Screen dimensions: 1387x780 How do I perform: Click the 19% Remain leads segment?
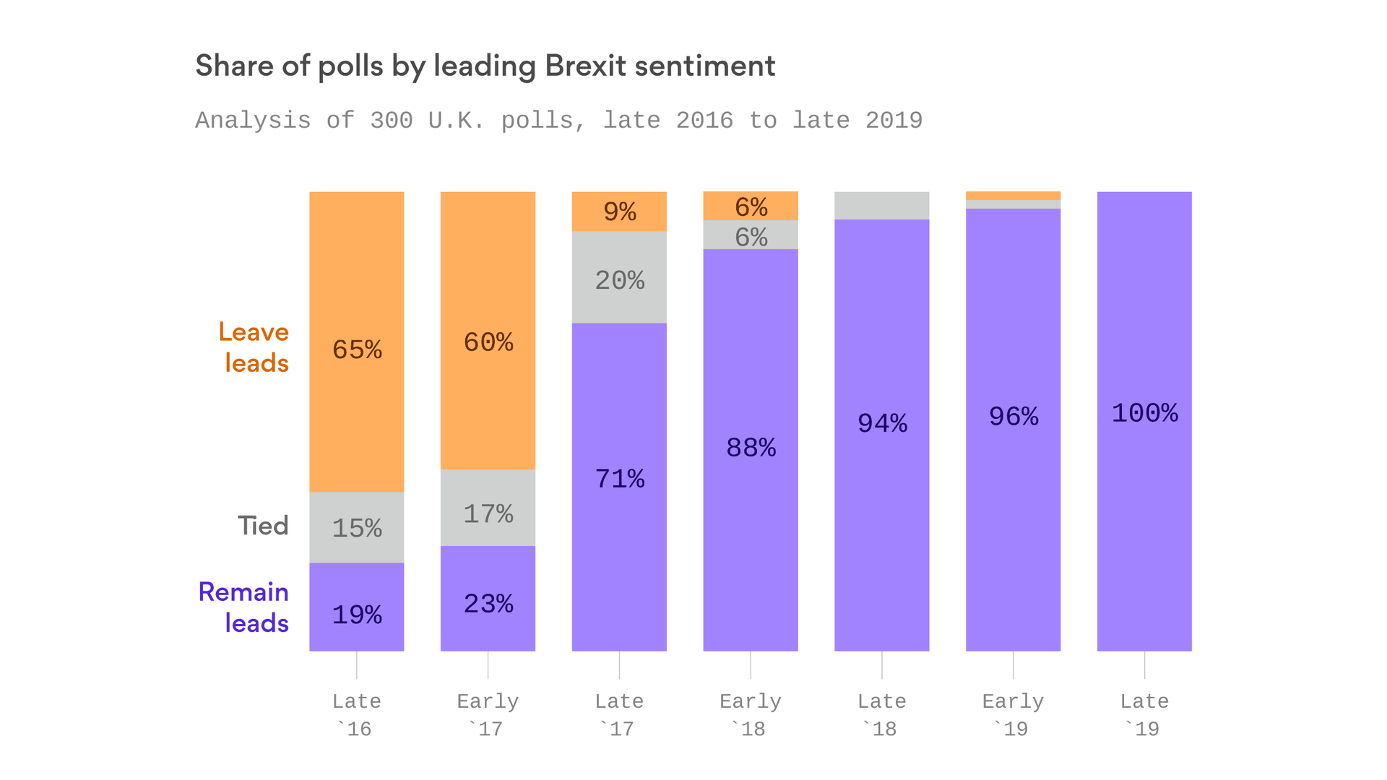[x=356, y=607]
